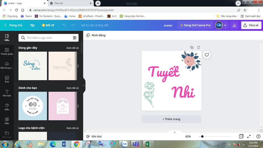Viewport: 263px width, 148px height.
Task: Click the browser address bar
Action: pyautogui.click(x=133, y=10)
